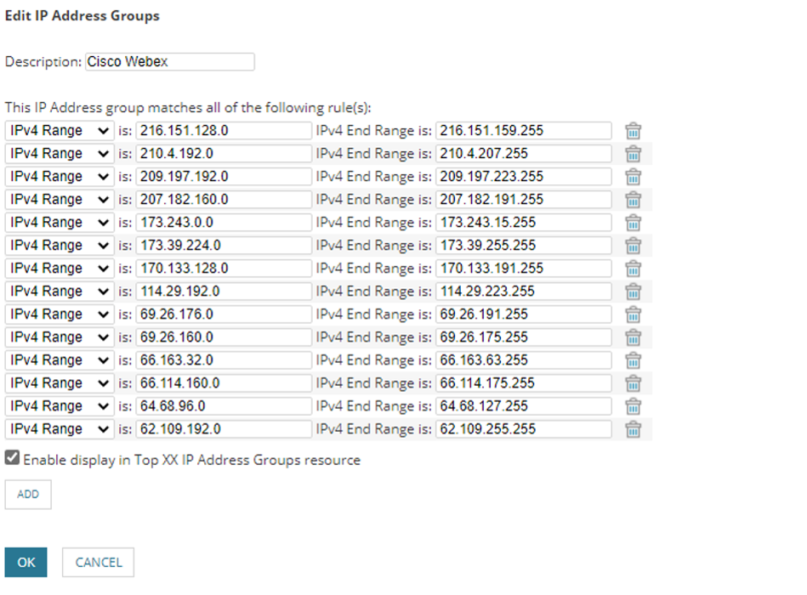
Task: Open rule type dropdown for 207.182.160.0 row
Action: tap(60, 200)
